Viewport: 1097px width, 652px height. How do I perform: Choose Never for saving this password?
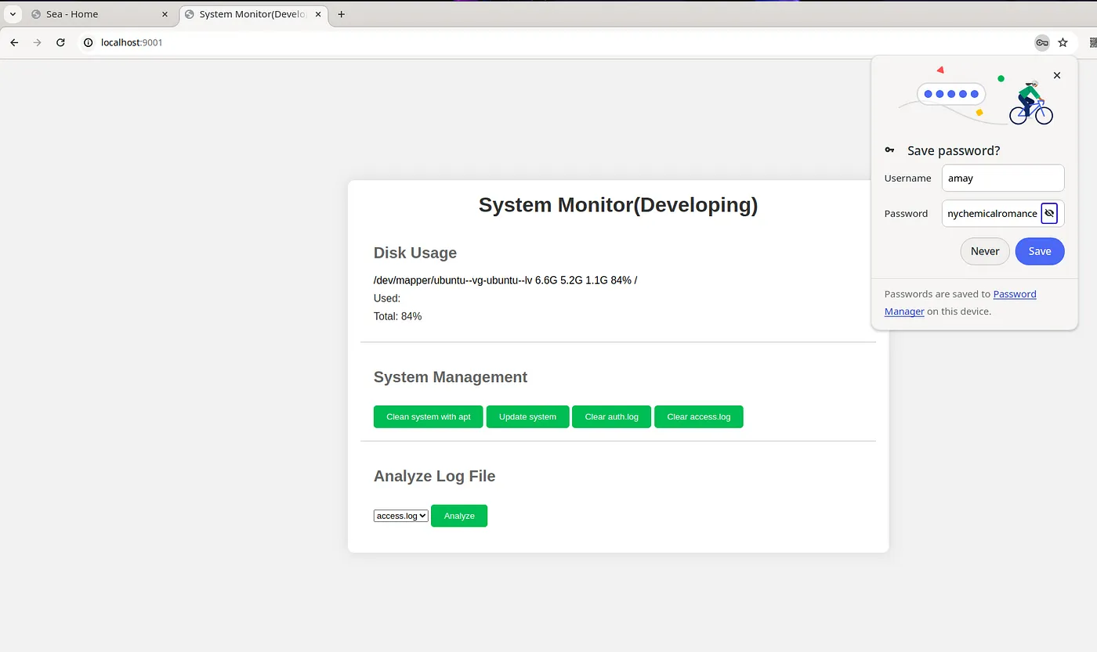985,251
